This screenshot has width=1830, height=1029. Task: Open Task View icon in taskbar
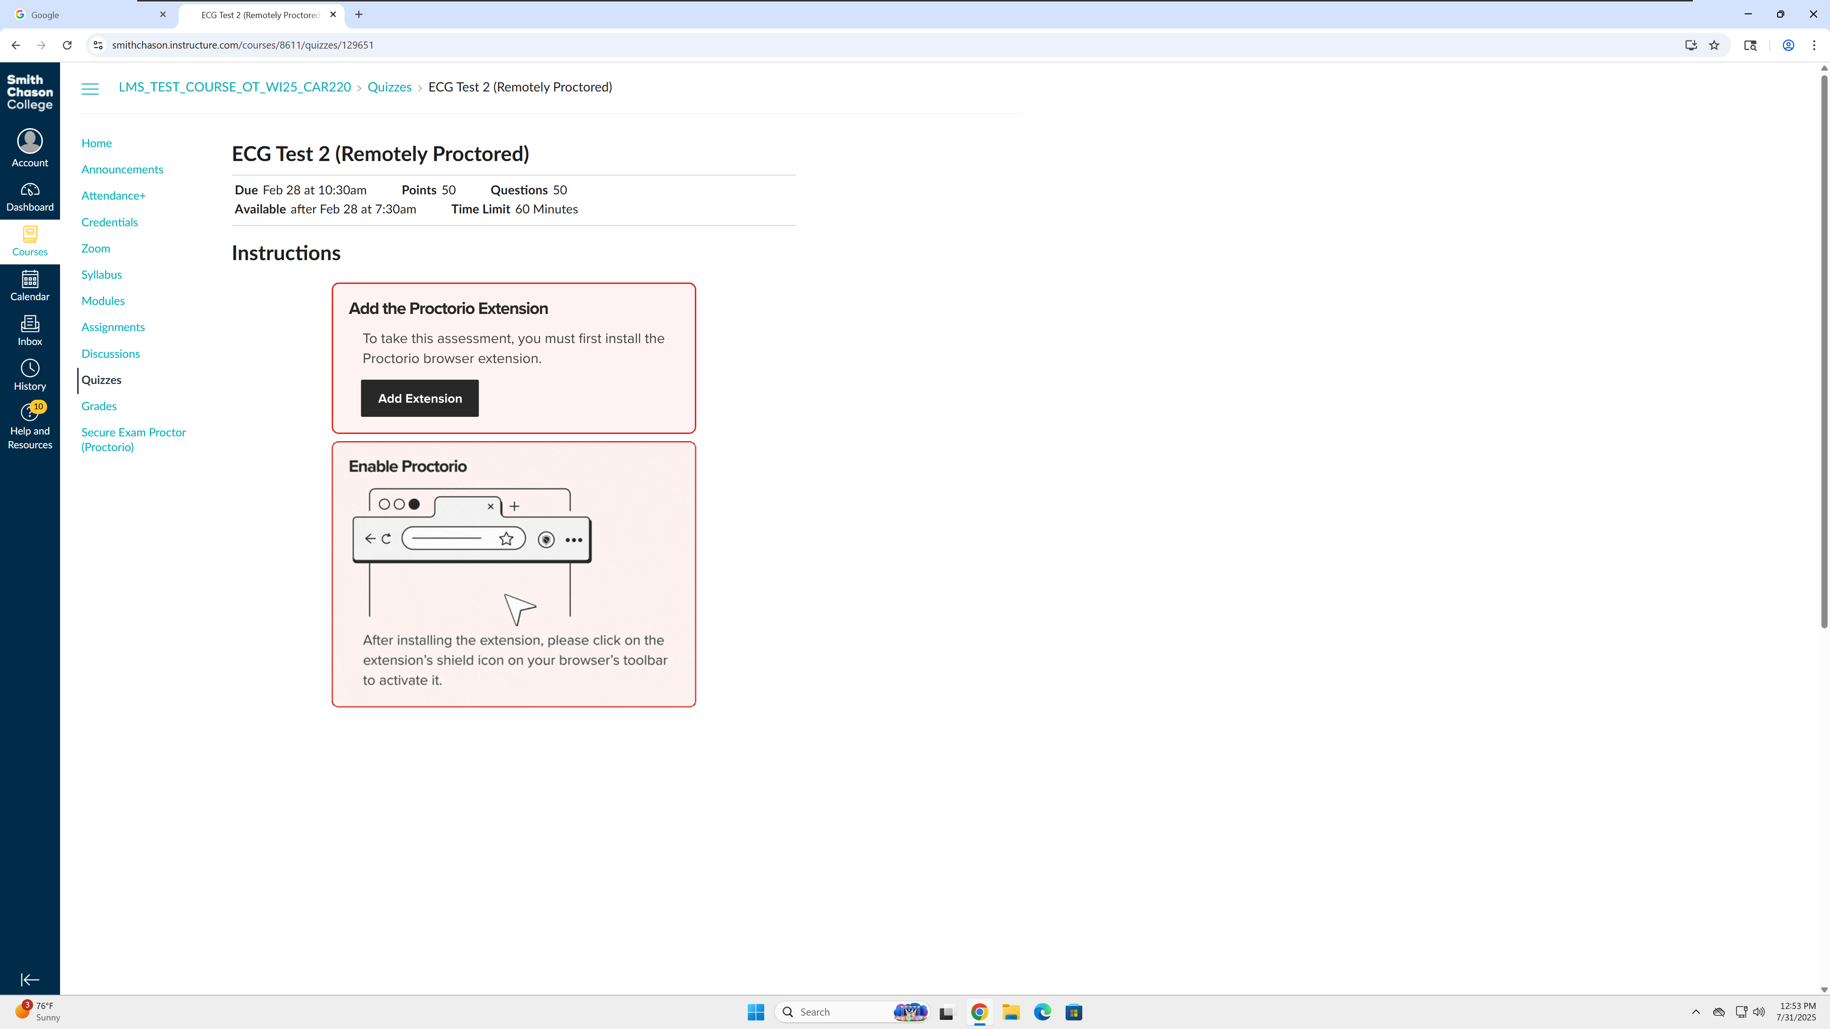point(946,1012)
